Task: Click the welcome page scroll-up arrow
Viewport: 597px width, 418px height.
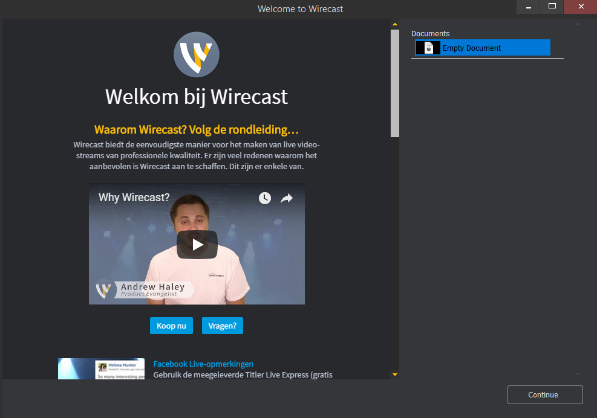Action: click(395, 24)
